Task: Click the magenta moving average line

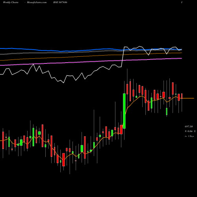Action: [91, 61]
